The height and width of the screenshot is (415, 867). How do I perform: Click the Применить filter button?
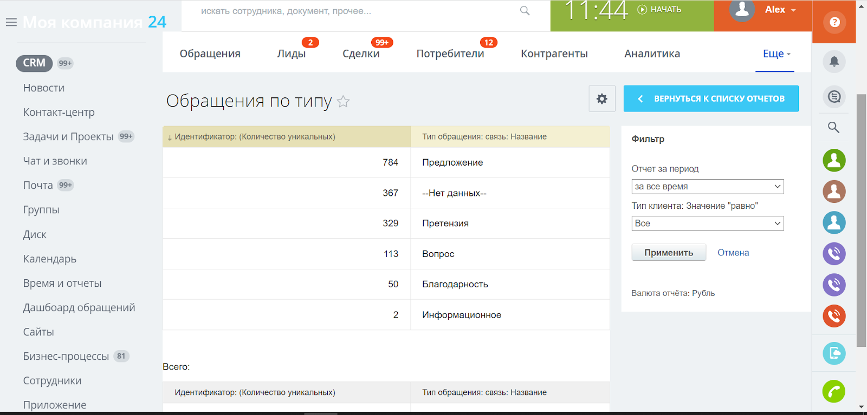coord(669,253)
